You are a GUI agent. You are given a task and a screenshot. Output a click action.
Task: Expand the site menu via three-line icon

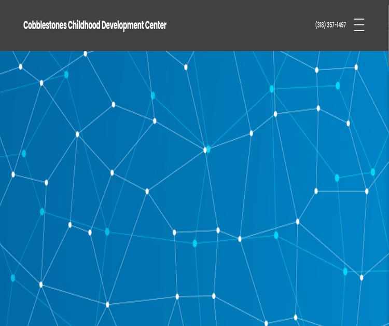[x=359, y=25]
